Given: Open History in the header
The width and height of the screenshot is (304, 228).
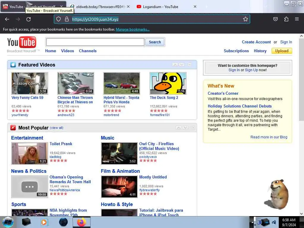Looking at the screenshot, I should [260, 51].
